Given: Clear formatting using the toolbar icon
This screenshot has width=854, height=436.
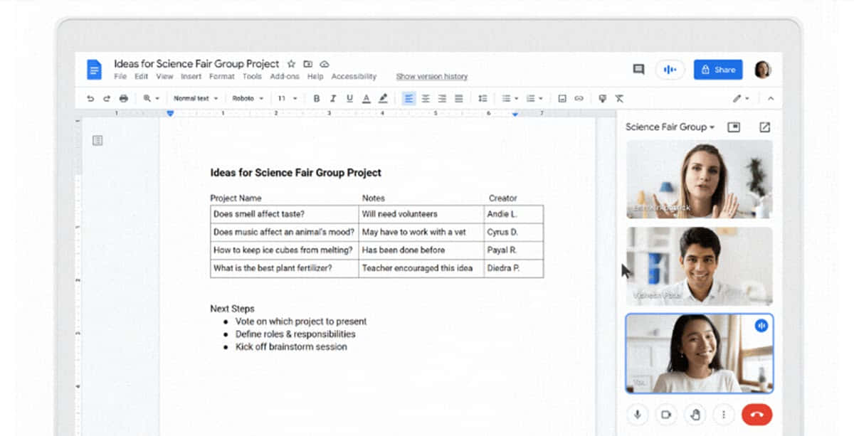Looking at the screenshot, I should pyautogui.click(x=619, y=99).
